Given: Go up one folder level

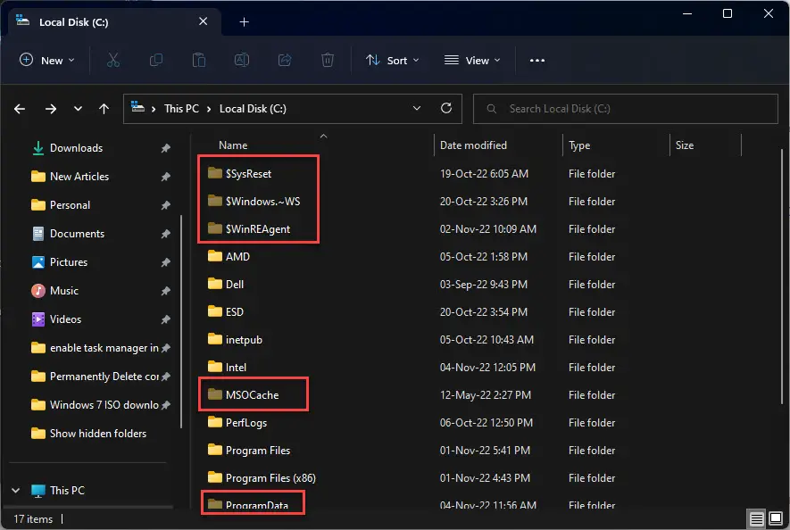Looking at the screenshot, I should coord(104,109).
